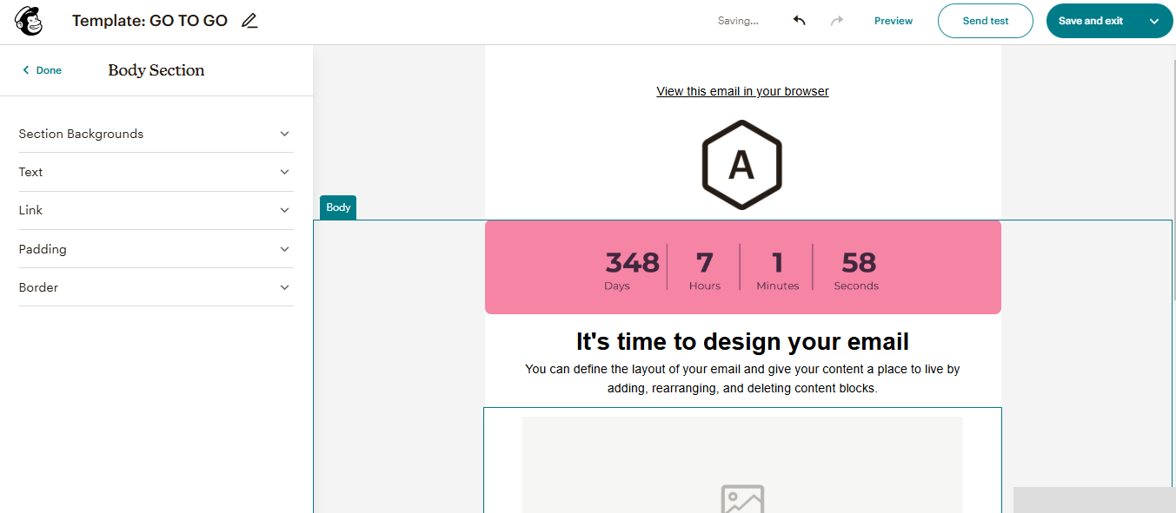
Task: Click the Mailchimp Freddie logo
Action: 28,20
